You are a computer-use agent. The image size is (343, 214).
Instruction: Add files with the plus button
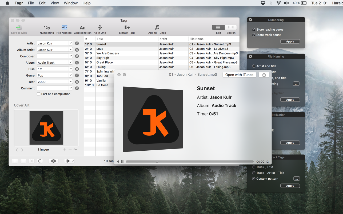click(x=15, y=161)
